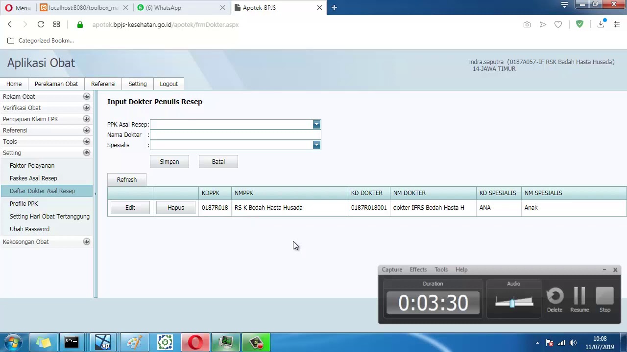Screen dimensions: 627x352
Task: Click the send-to-flow arrow icon in address bar
Action: click(x=543, y=24)
